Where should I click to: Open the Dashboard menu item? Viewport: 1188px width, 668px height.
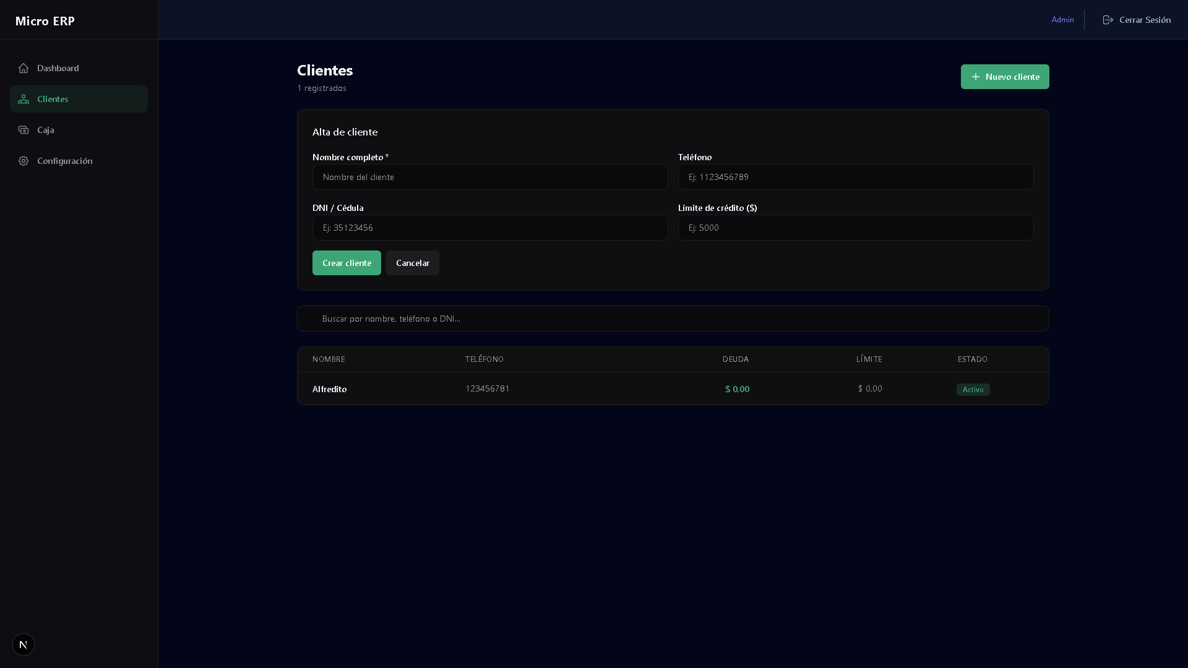click(58, 68)
